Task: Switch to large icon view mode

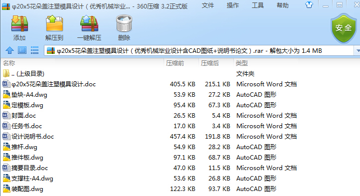Action: point(22,50)
